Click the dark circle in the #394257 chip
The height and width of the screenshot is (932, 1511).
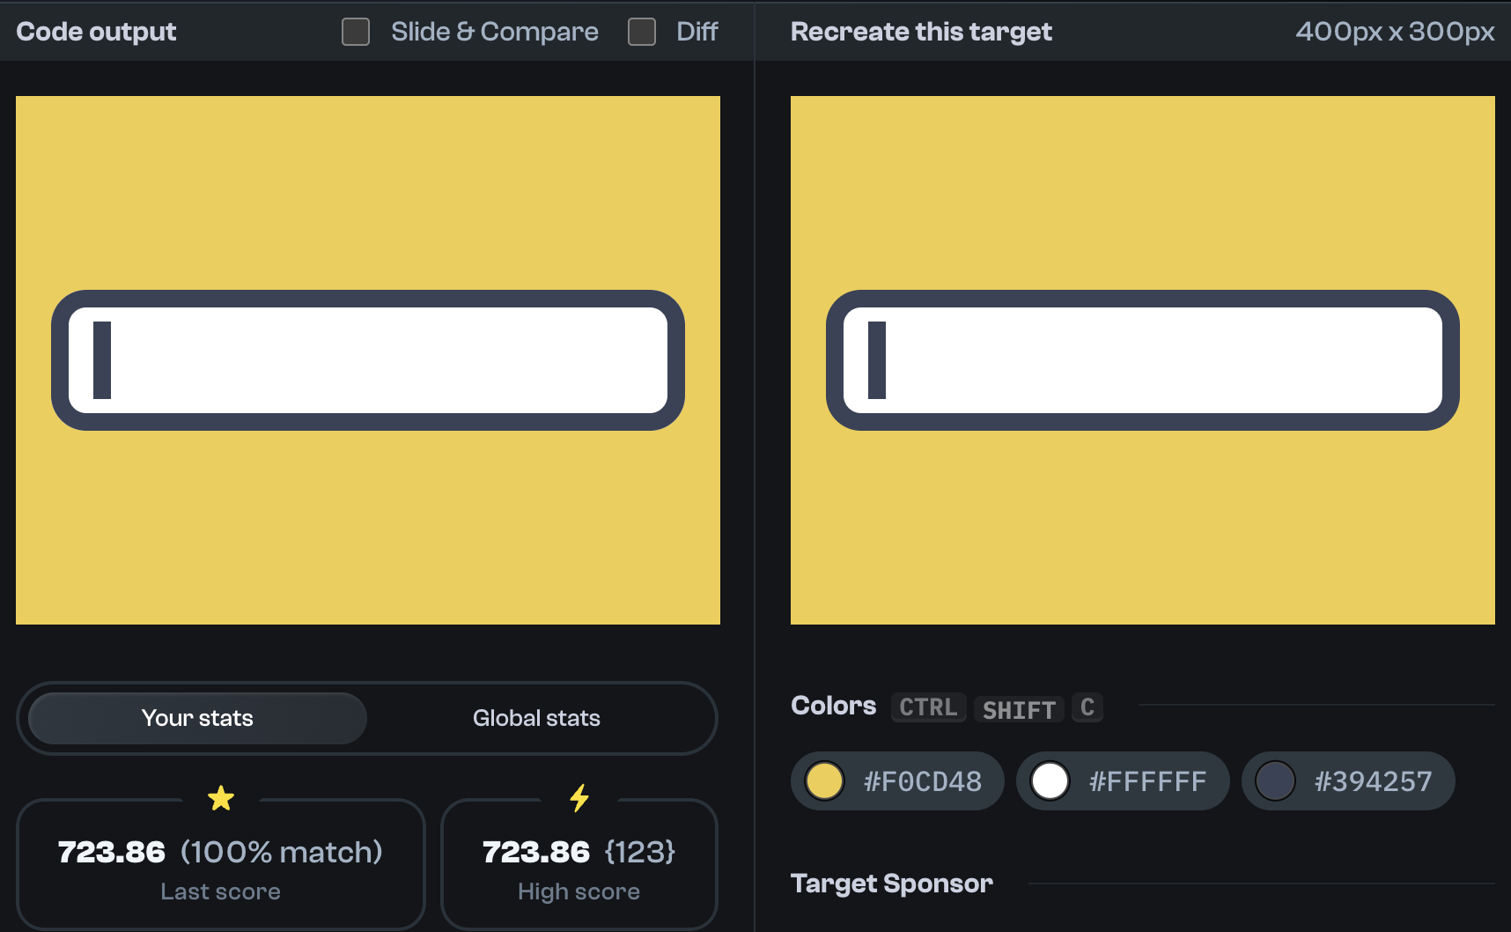(x=1276, y=780)
